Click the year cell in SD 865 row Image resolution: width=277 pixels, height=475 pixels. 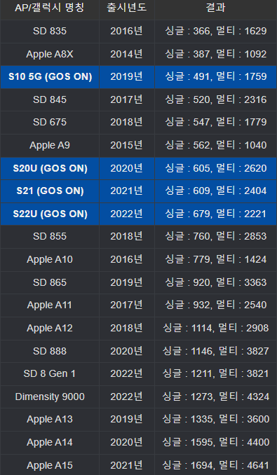127,282
